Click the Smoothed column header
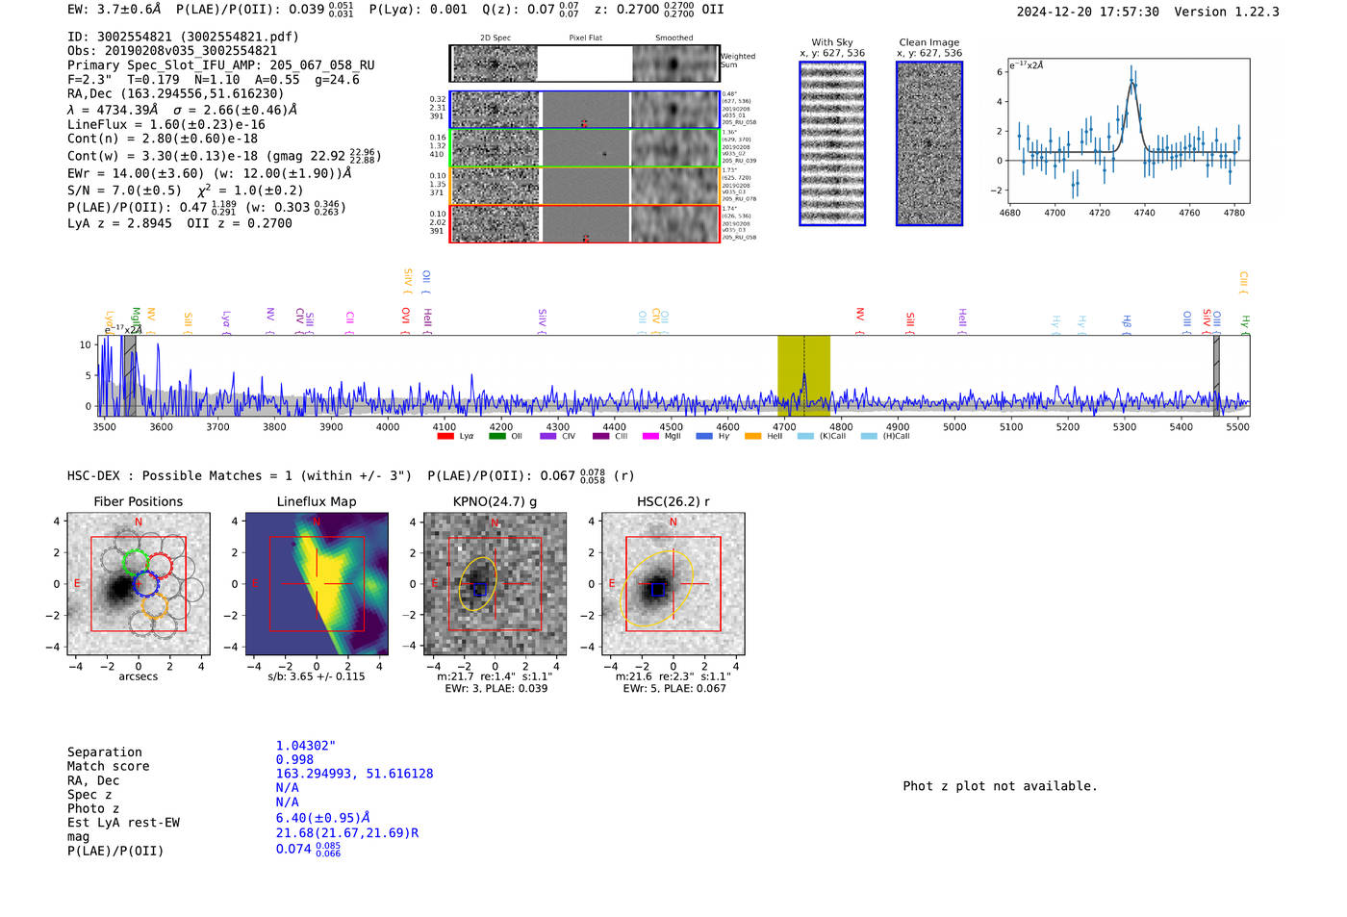Viewport: 1347px width, 917px height. click(x=674, y=38)
